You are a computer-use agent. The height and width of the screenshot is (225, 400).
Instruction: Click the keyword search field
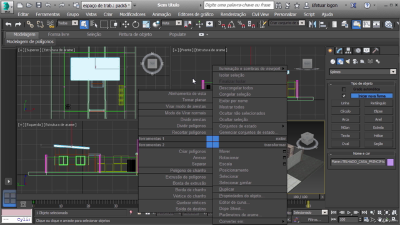(x=239, y=5)
